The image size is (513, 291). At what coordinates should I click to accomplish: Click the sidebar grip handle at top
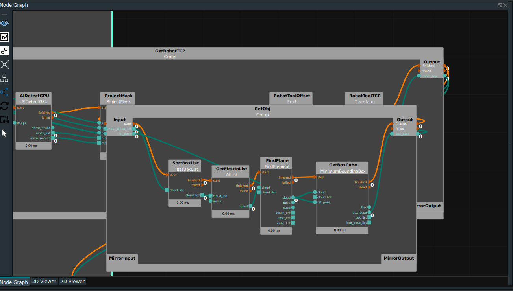click(4, 14)
